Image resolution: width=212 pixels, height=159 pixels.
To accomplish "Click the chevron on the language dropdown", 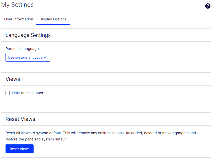I will point(46,57).
